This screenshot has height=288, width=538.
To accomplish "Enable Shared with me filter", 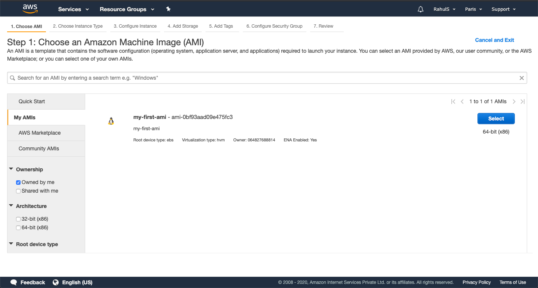I will (18, 191).
